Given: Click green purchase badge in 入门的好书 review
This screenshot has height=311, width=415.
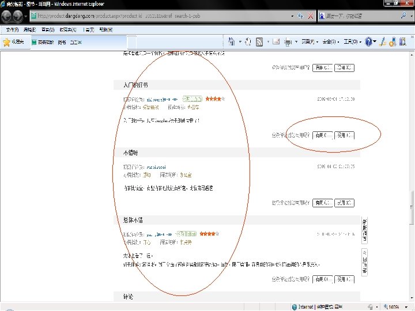Looking at the screenshot, I should click(x=193, y=99).
